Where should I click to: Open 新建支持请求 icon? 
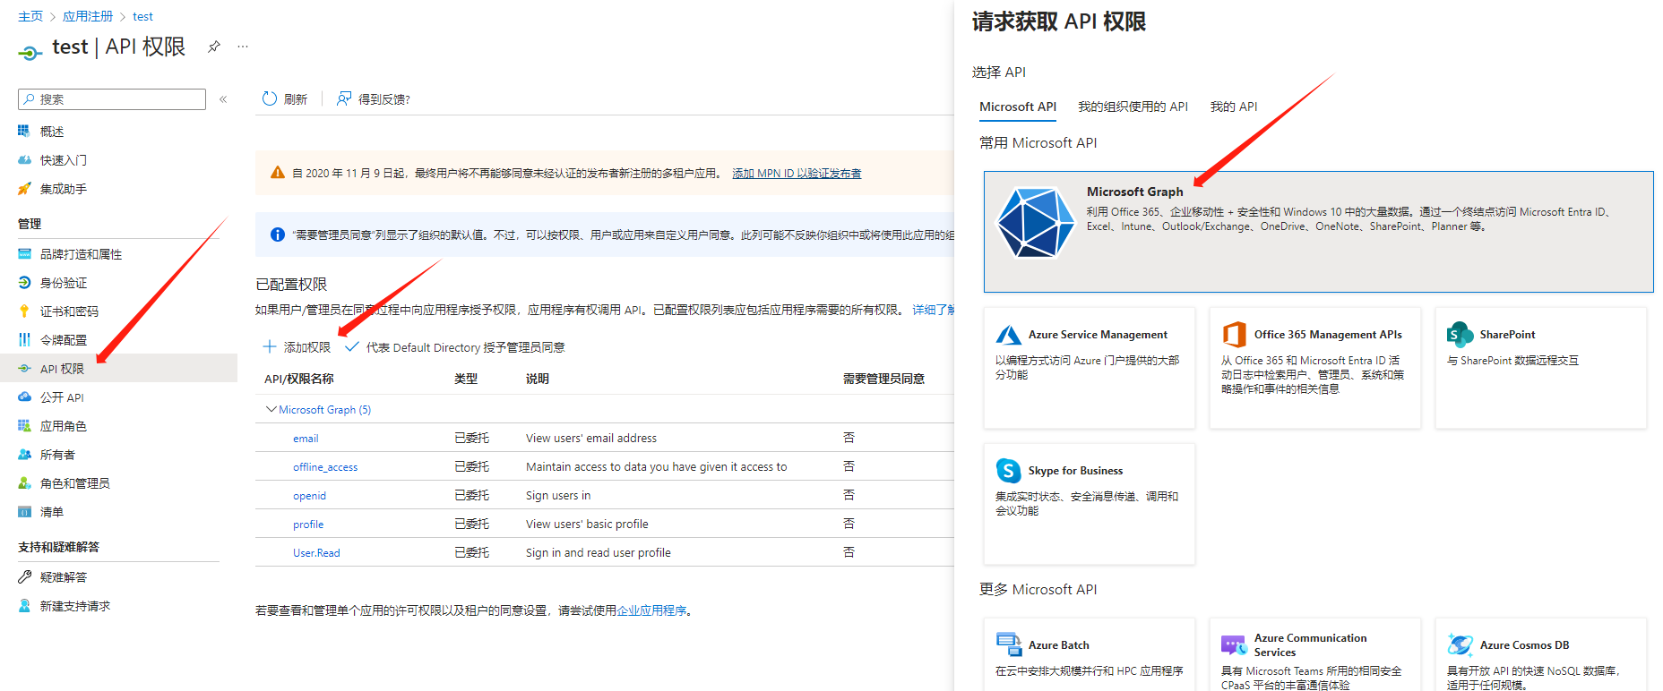click(24, 606)
